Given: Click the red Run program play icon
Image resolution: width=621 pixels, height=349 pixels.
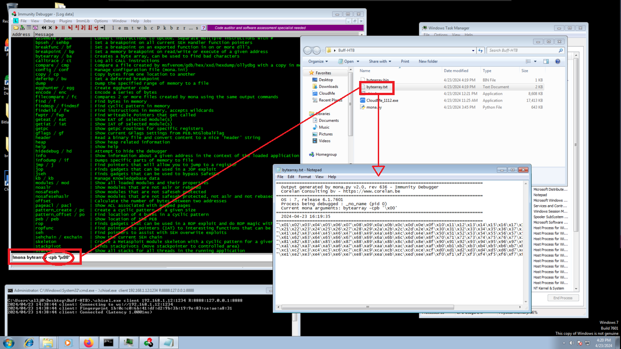Looking at the screenshot, I should tap(56, 28).
